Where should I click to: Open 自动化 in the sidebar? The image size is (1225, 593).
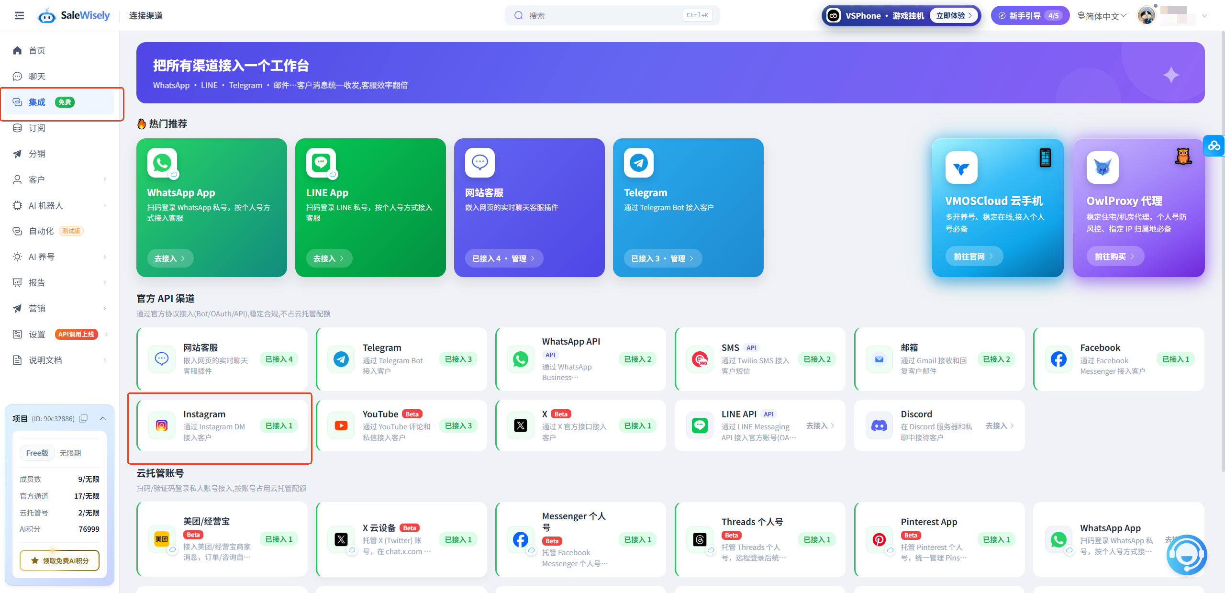tap(59, 231)
